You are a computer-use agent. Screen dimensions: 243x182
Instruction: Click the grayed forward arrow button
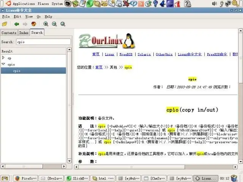tap(25, 24)
